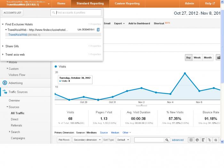224x168 pixels.
Task: Open Direct traffic report
Action: pyautogui.click(x=15, y=119)
